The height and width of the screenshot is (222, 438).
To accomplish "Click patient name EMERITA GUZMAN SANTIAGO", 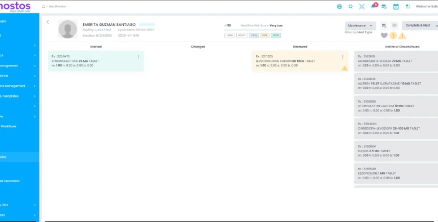I will [x=109, y=25].
